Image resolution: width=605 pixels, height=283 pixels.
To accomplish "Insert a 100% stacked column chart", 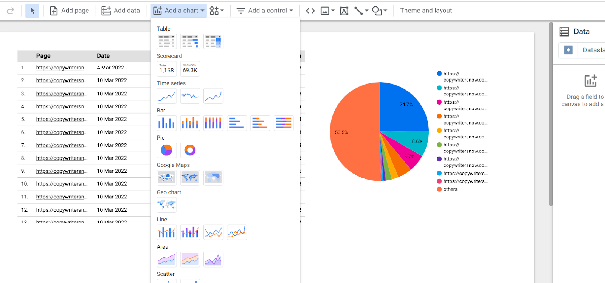I will (x=213, y=123).
